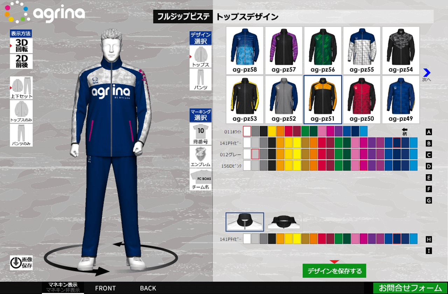Choose the トップスのみ jacket-only view
This screenshot has width=448, height=294.
point(21,112)
